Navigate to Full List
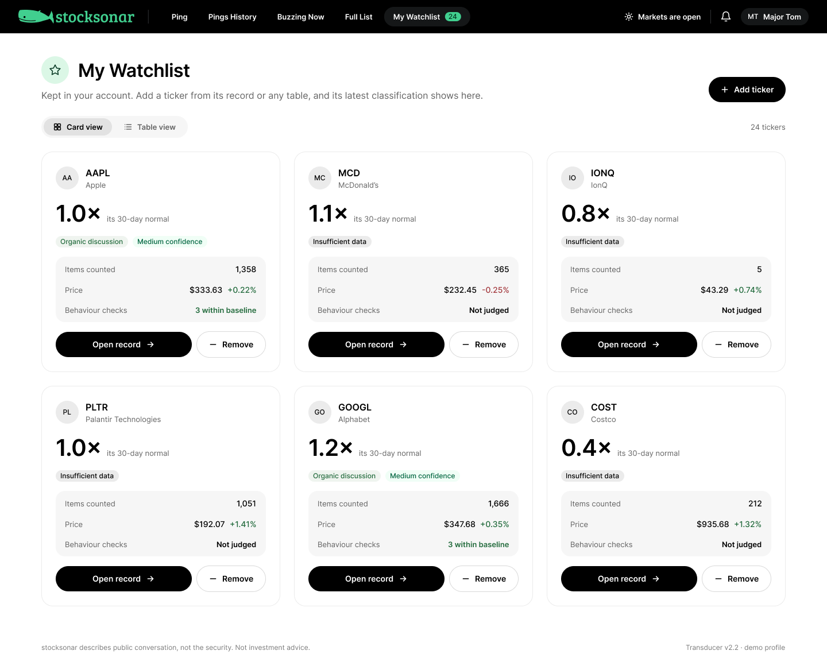827x666 pixels. tap(359, 17)
